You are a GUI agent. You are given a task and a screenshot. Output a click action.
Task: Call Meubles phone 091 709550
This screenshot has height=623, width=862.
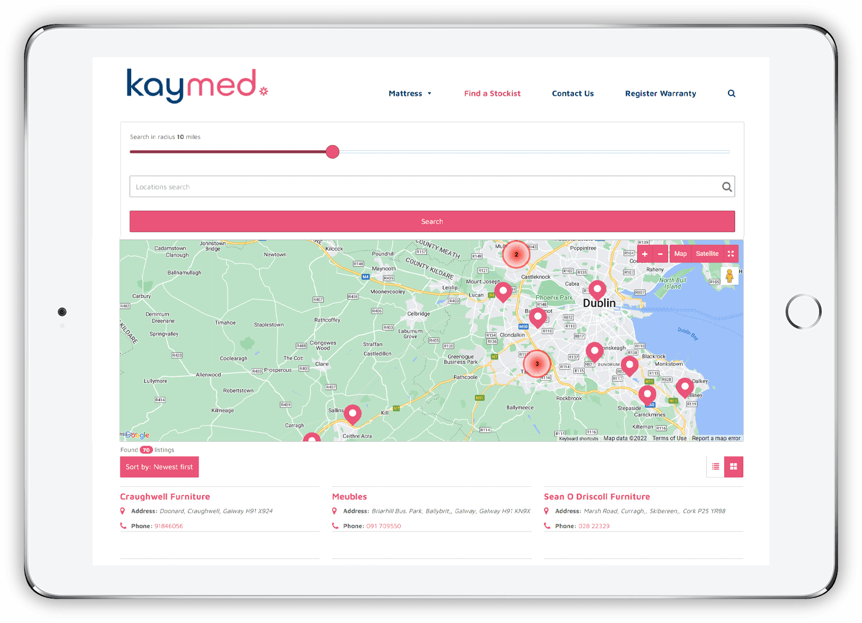click(x=383, y=526)
